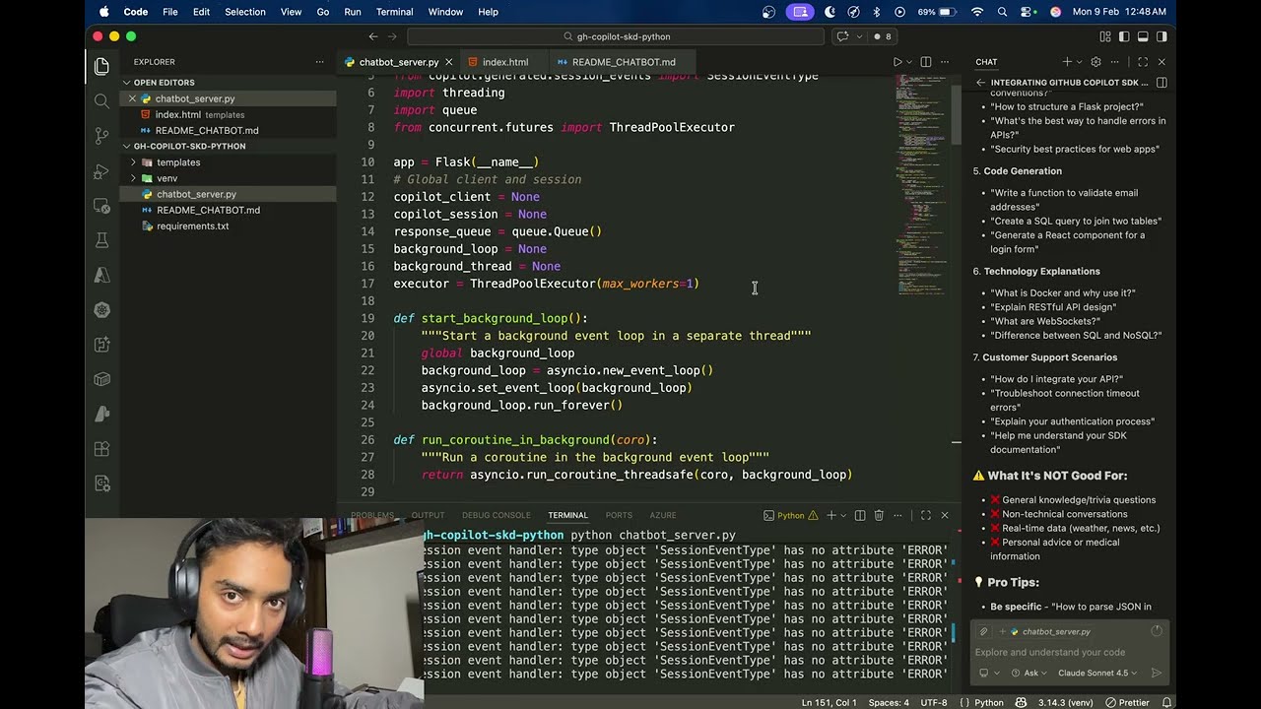The image size is (1261, 709).
Task: Open the Ask chat mode dropdown
Action: coord(1031,674)
